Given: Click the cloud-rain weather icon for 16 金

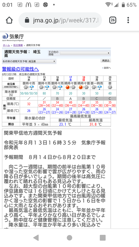Looking at the screenshot, I should click(x=57, y=87).
